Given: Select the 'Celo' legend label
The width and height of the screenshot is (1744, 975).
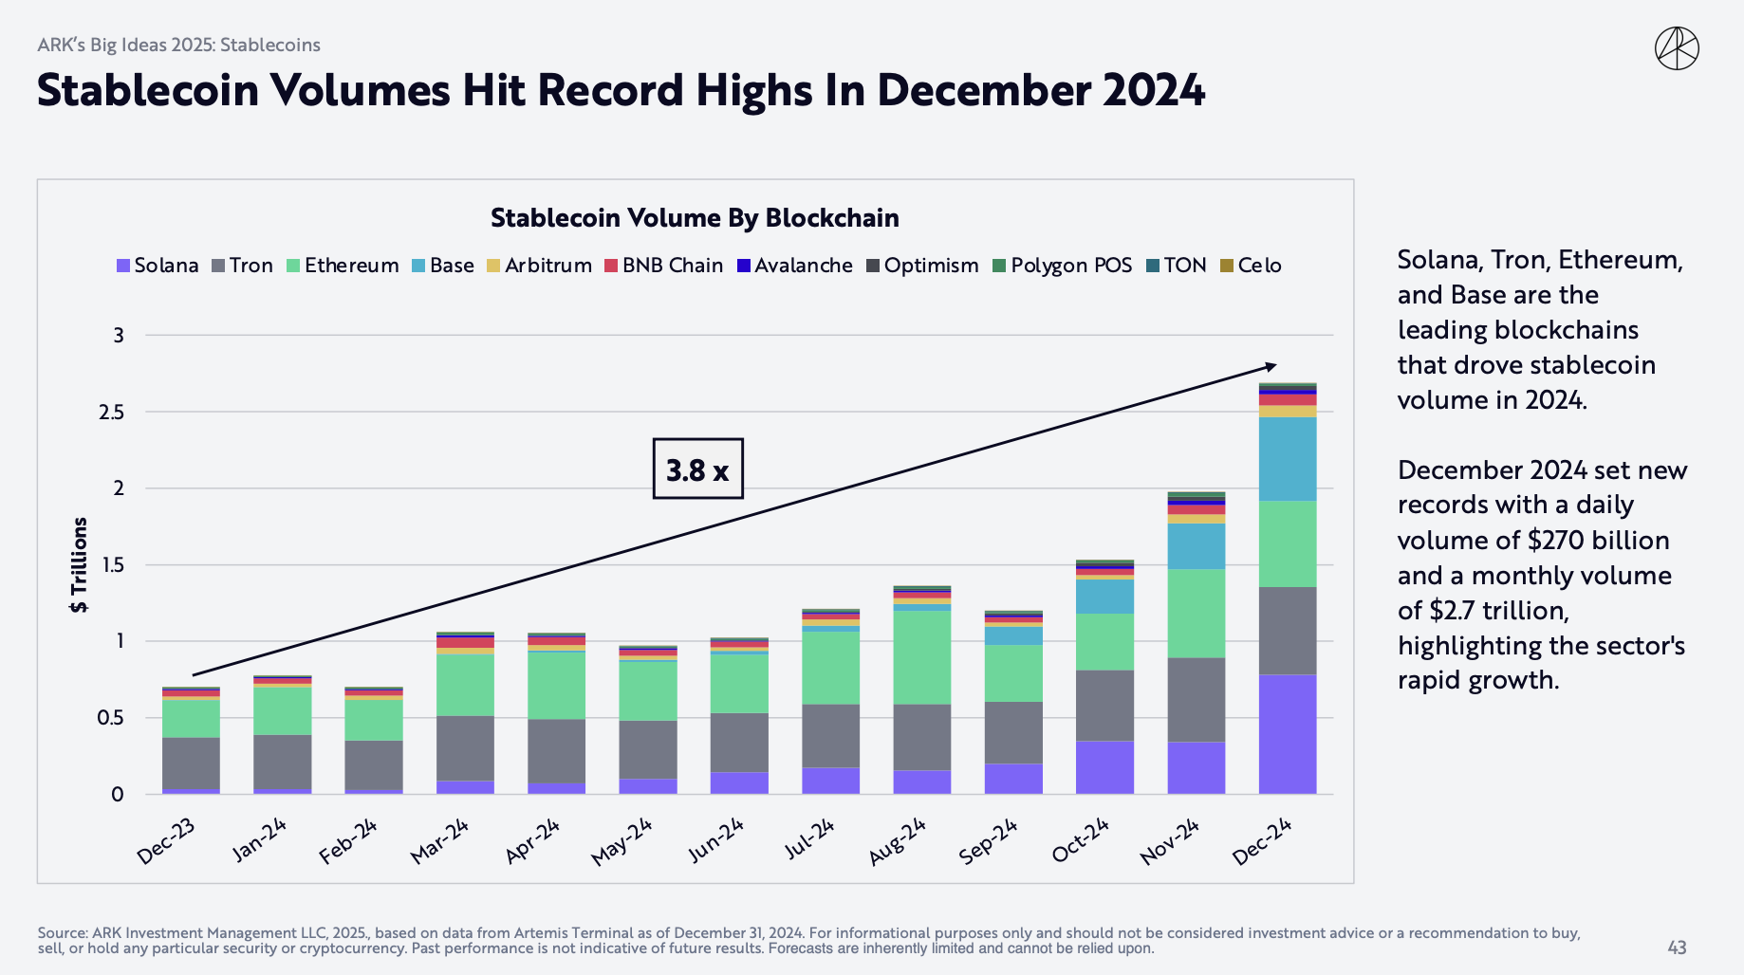Looking at the screenshot, I should pos(1260,266).
